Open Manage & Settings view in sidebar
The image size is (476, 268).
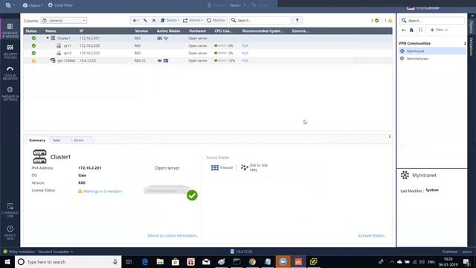(10, 94)
